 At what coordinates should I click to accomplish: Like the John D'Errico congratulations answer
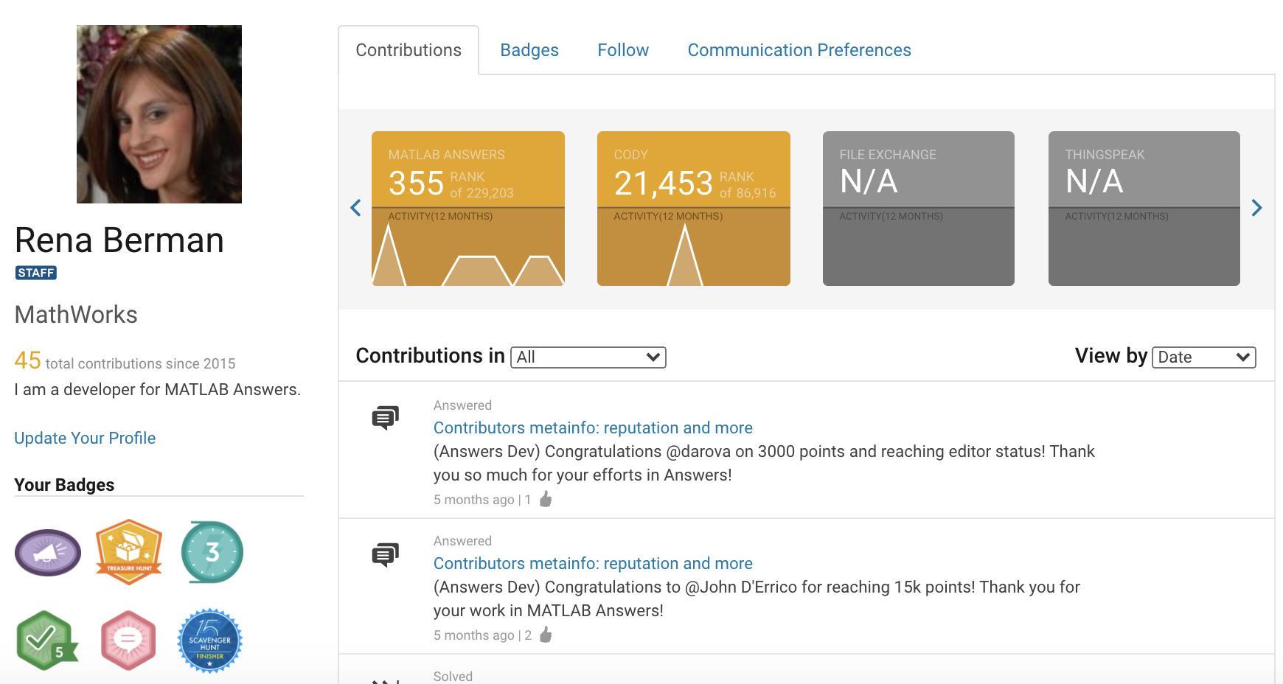click(x=546, y=635)
